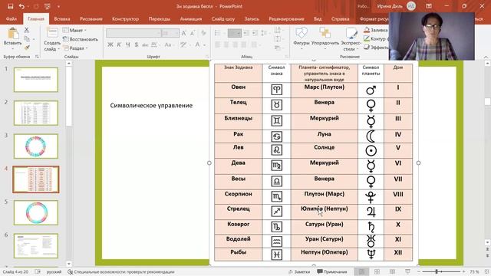Viewport: 491px width, 276px height.
Task: Open the Контур shape outline option
Action: 375,39
